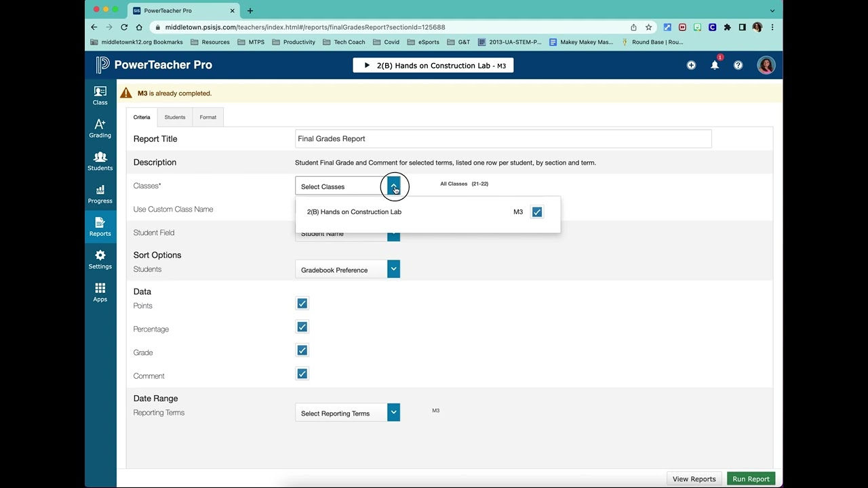868x488 pixels.
Task: Open the Productivity bookmark folder
Action: click(294, 42)
